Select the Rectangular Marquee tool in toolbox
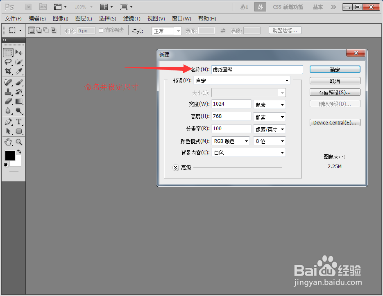 coord(8,52)
